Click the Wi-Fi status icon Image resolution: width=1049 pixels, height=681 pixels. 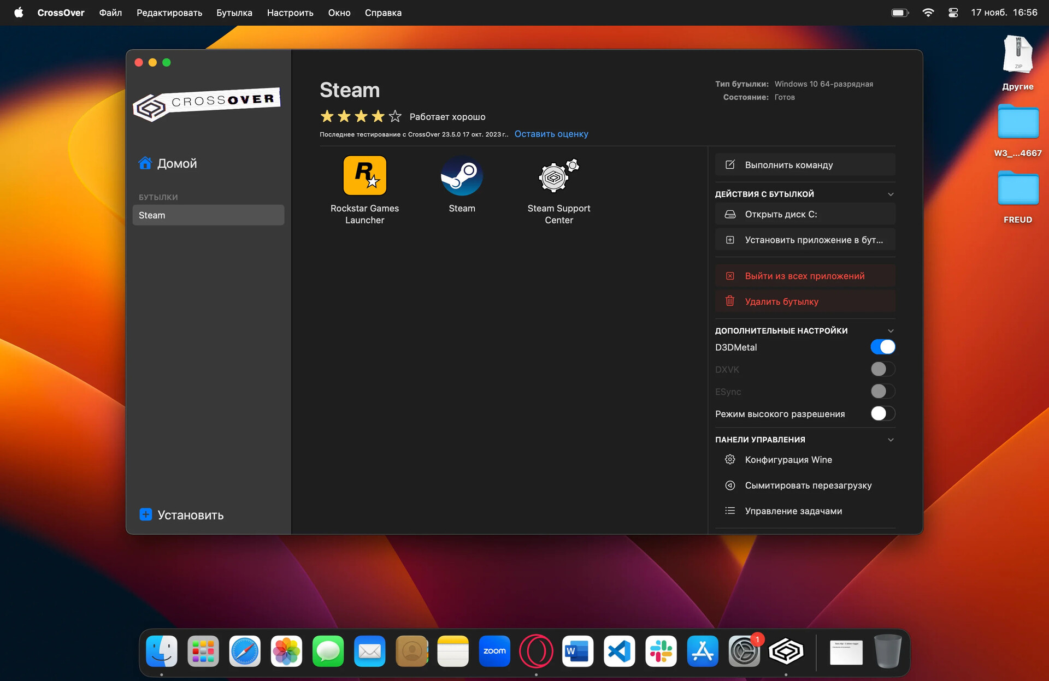click(928, 13)
